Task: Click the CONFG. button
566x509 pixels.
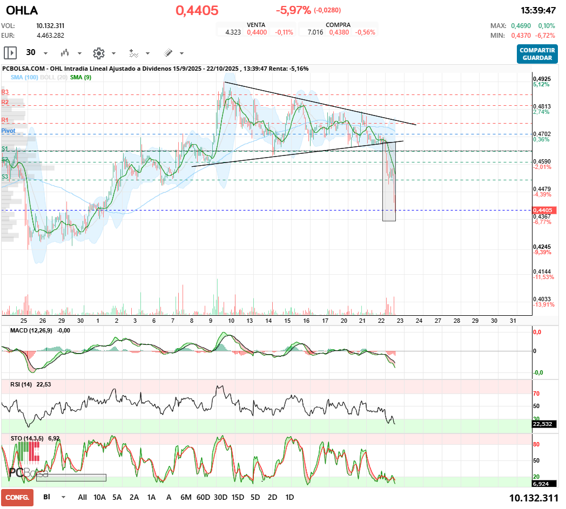Action: 17,498
